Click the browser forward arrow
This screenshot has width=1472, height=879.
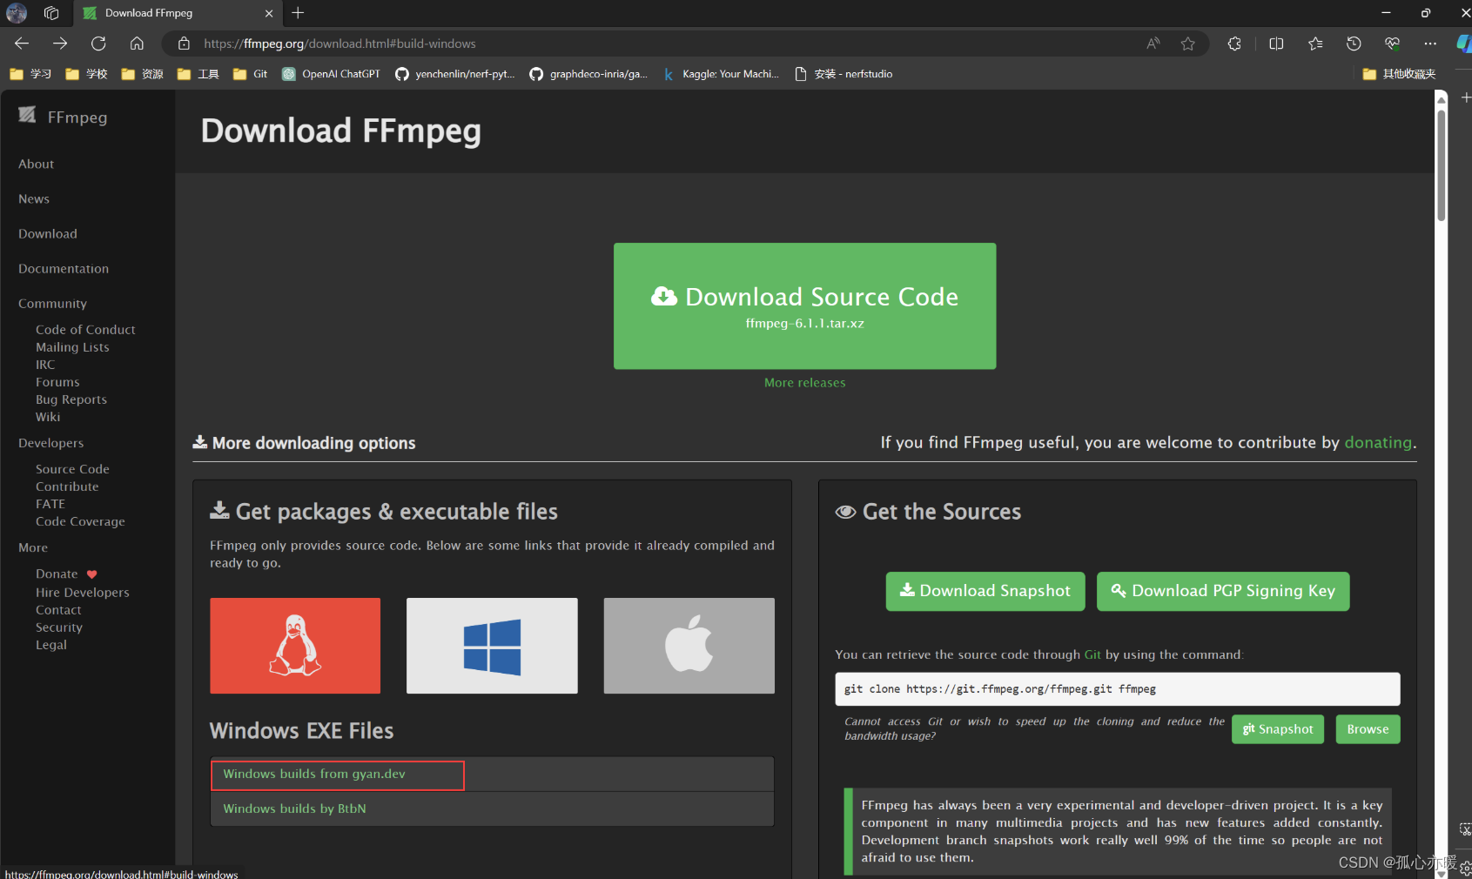[60, 44]
